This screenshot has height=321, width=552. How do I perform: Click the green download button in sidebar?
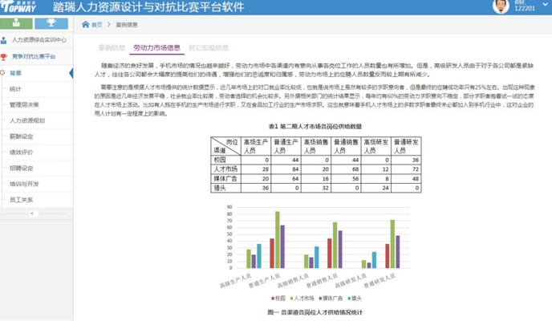pos(17,24)
